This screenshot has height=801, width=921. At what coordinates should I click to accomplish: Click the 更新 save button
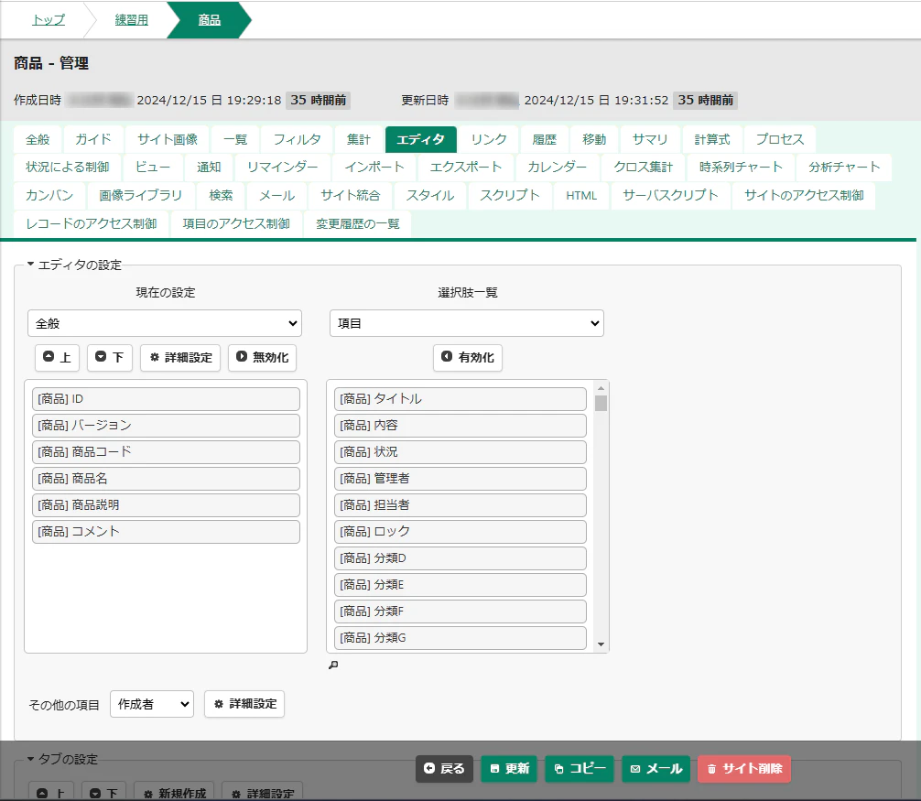[x=509, y=769]
